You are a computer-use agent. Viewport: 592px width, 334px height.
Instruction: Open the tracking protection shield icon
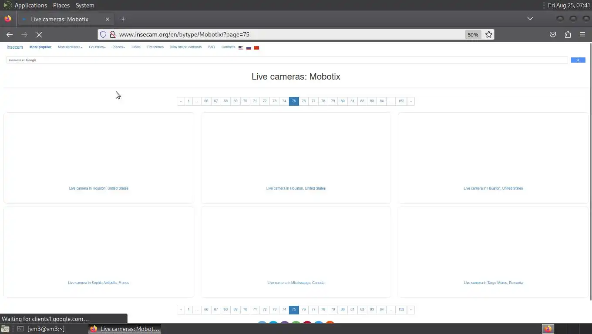point(103,34)
